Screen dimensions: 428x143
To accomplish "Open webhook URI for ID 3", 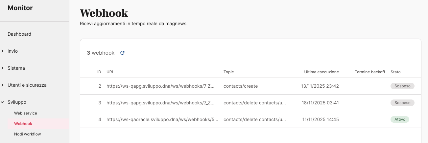I will pos(160,103).
